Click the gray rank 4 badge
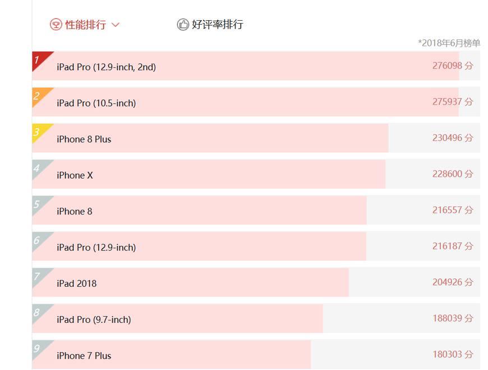Image resolution: width=488 pixels, height=370 pixels. (x=39, y=167)
